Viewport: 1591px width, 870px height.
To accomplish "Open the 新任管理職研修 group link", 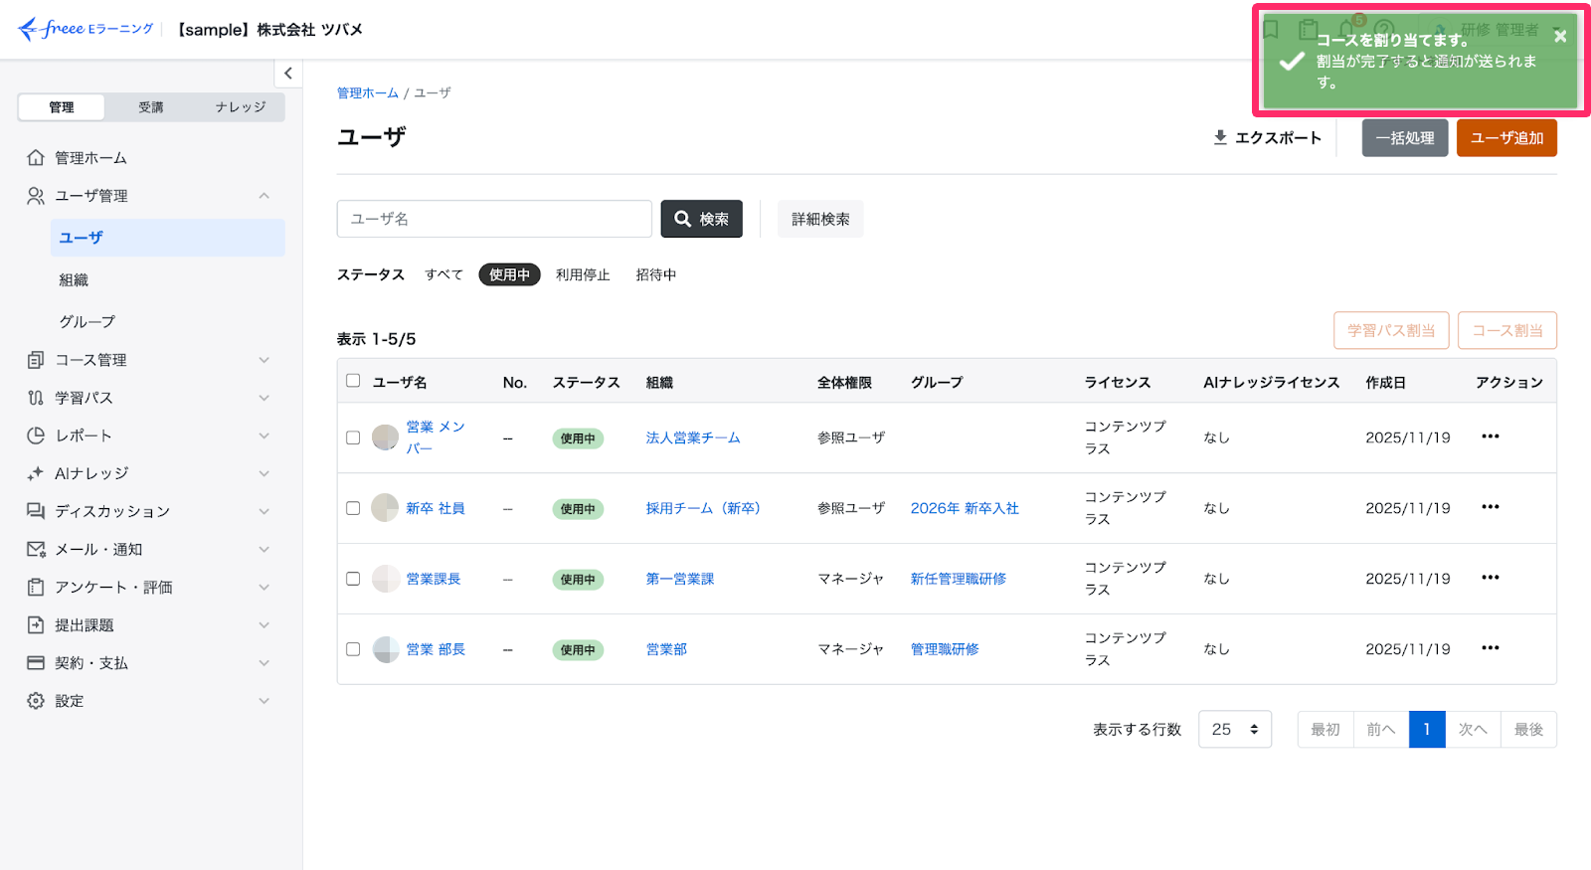I will pyautogui.click(x=959, y=579).
